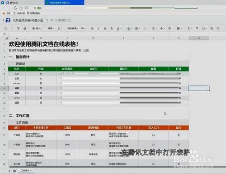
Task: Click the QQ browser logo icon
Action: [x=3, y=2]
